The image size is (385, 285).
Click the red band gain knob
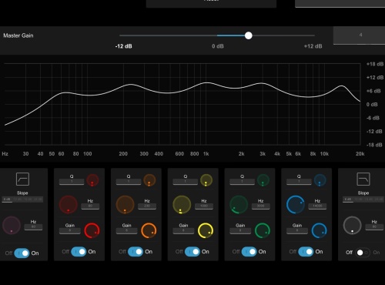coord(92,230)
